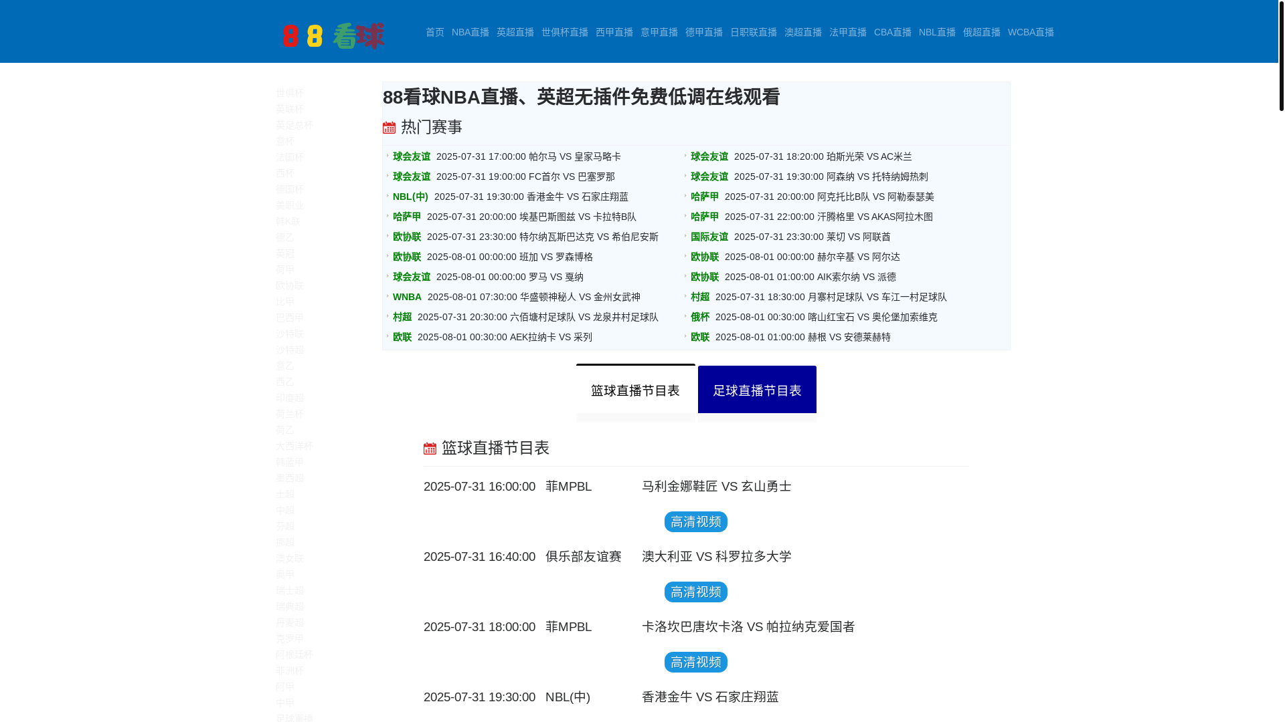Go to NBL直播 in navigation
This screenshot has height=722, width=1285.
pos(937,32)
